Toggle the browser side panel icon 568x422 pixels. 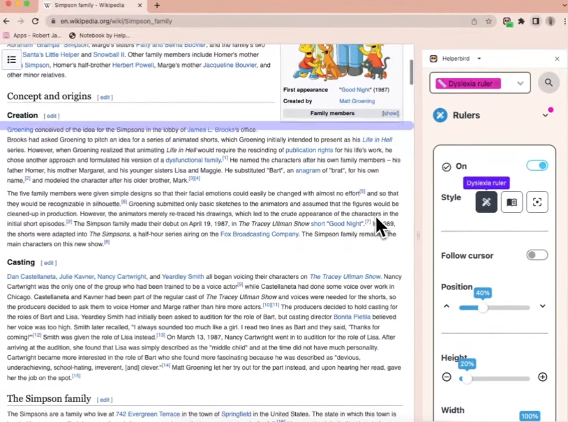coord(536,21)
